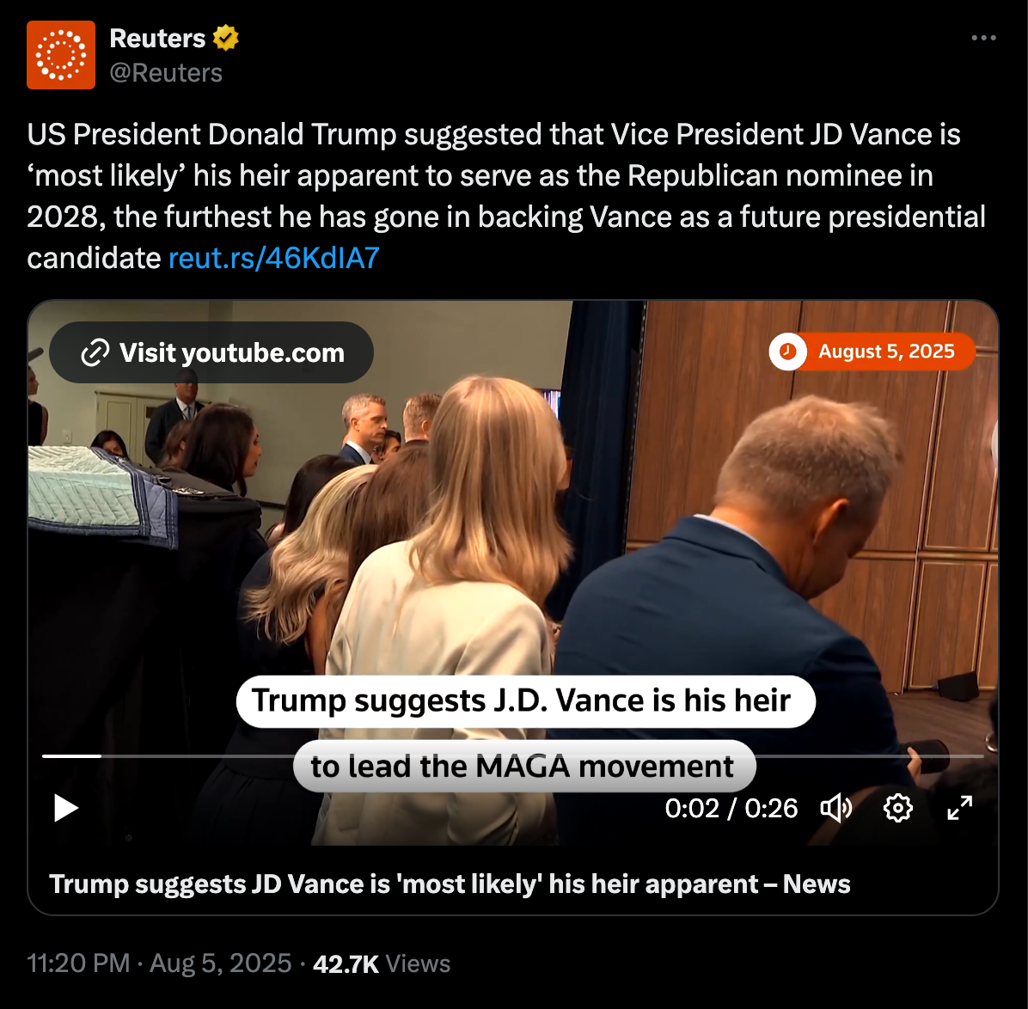Click the Reuters display name
Screen dimensions: 1028x1009
click(157, 38)
